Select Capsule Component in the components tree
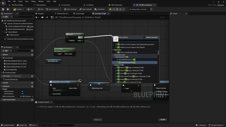226x127 pixels. click(x=20, y=24)
